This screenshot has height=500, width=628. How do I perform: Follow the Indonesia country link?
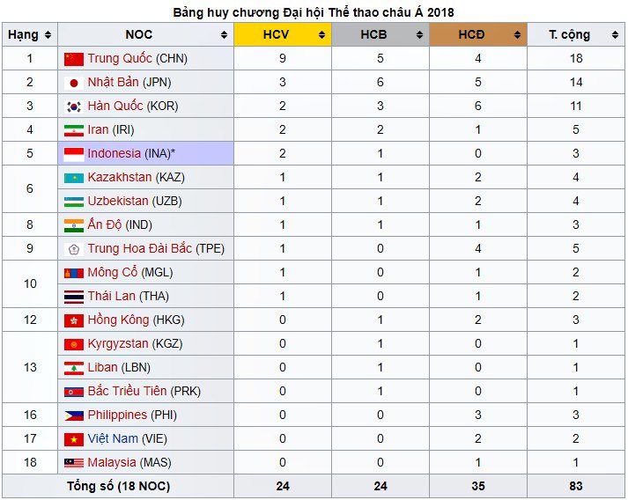coord(114,154)
